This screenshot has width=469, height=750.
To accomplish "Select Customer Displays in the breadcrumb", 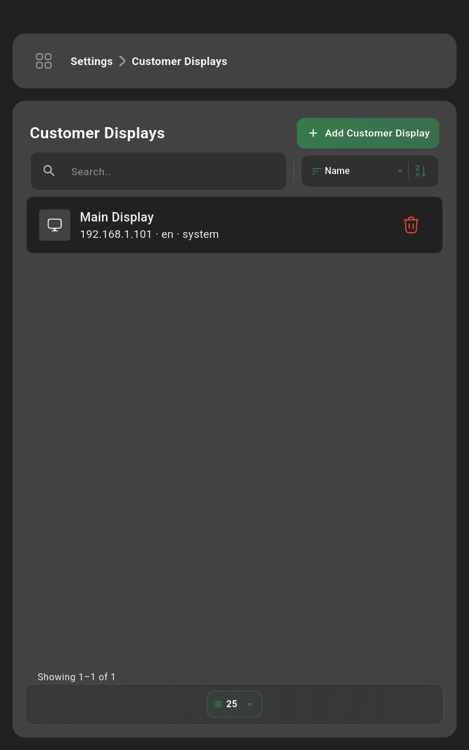I will [x=179, y=62].
